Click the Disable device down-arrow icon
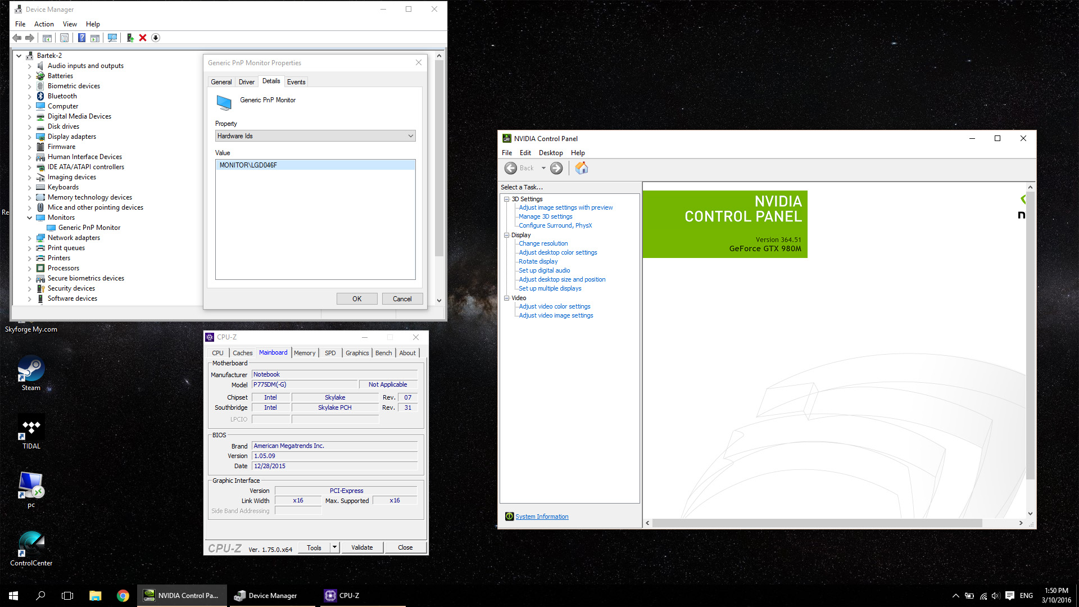The width and height of the screenshot is (1079, 607). pyautogui.click(x=156, y=38)
